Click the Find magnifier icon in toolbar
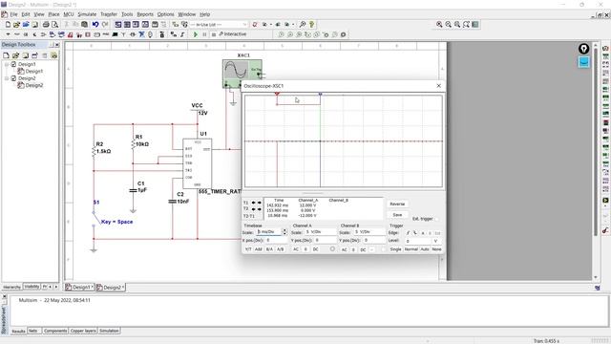The height and width of the screenshot is (344, 611). point(303,24)
